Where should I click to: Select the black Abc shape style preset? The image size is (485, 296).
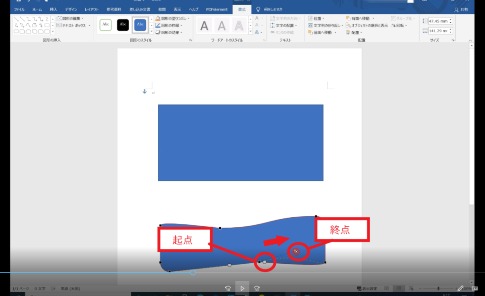[x=123, y=25]
